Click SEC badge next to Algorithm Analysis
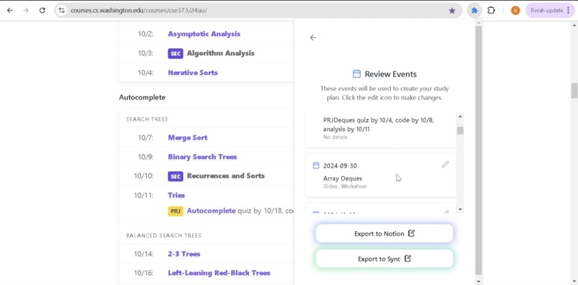578x285 pixels. [x=176, y=54]
